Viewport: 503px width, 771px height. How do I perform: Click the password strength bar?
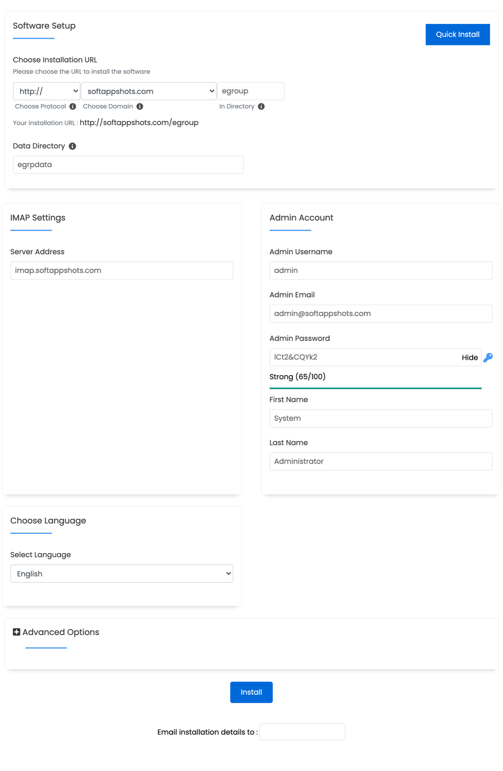pyautogui.click(x=375, y=388)
